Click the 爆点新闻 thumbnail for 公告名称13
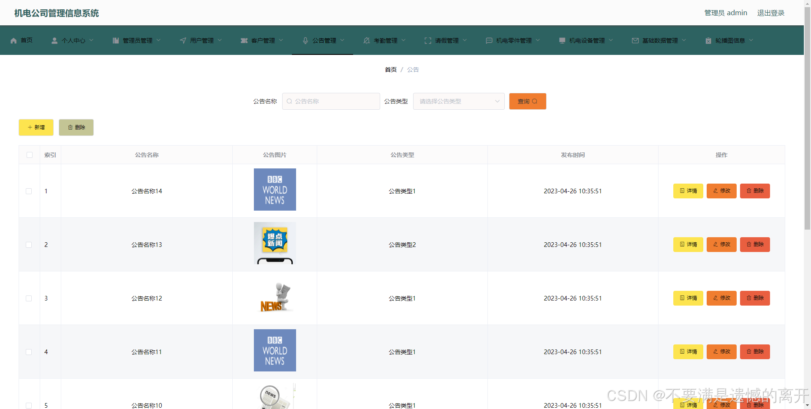Image resolution: width=811 pixels, height=409 pixels. click(x=275, y=243)
